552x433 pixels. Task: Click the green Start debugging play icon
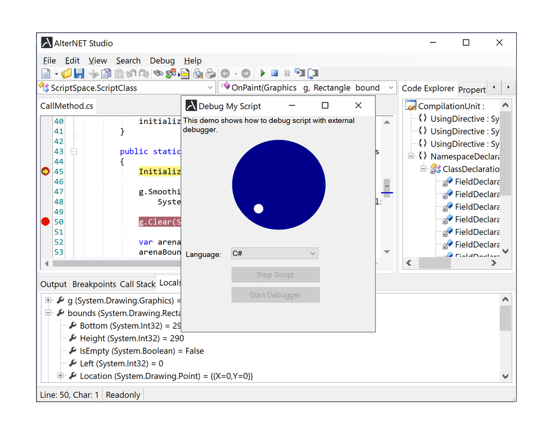[262, 73]
